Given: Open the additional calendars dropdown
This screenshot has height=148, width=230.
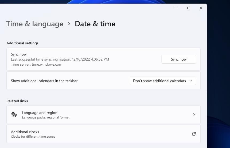Looking at the screenshot, I should point(163,81).
